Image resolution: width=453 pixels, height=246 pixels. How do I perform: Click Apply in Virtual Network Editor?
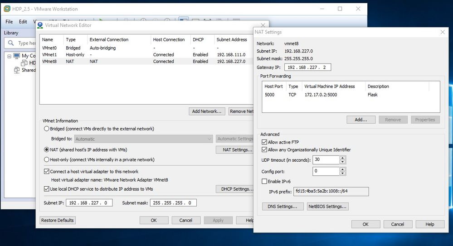tap(218, 220)
